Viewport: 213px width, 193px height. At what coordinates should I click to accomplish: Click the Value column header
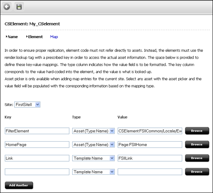tap(122, 117)
